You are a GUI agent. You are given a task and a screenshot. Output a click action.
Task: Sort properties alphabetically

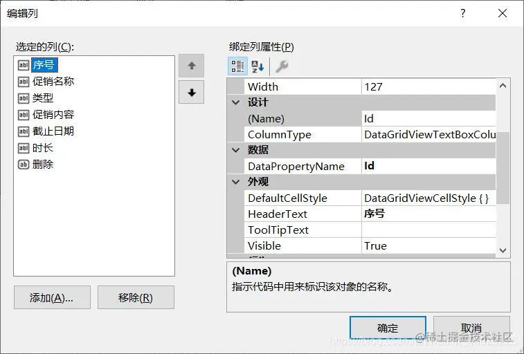(258, 66)
